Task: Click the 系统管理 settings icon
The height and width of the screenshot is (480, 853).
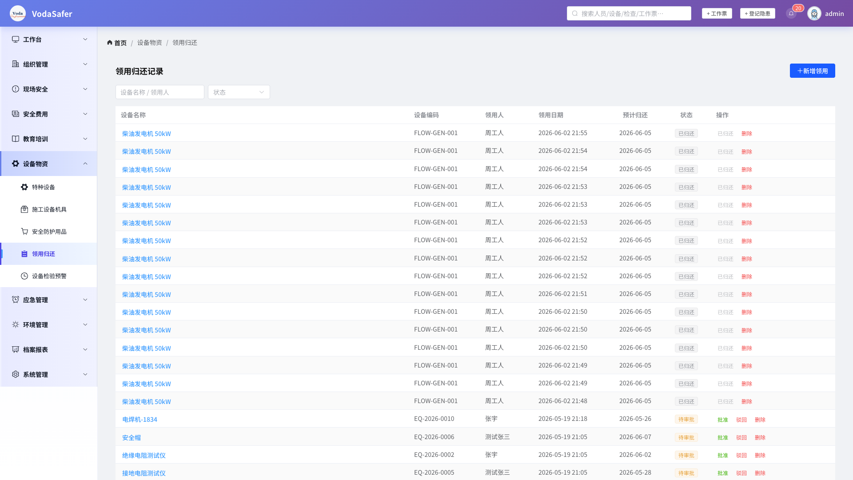Action: 16,374
